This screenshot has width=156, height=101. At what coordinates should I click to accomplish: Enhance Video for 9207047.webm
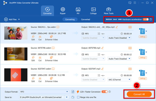click(51, 80)
